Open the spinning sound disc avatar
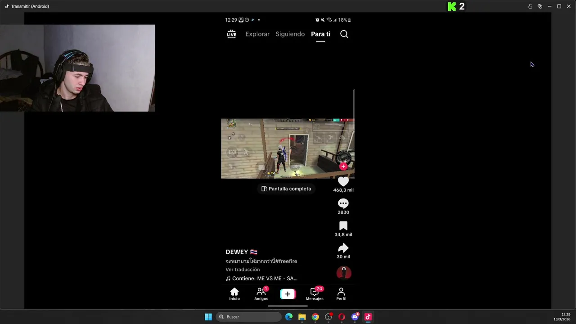 click(x=344, y=273)
